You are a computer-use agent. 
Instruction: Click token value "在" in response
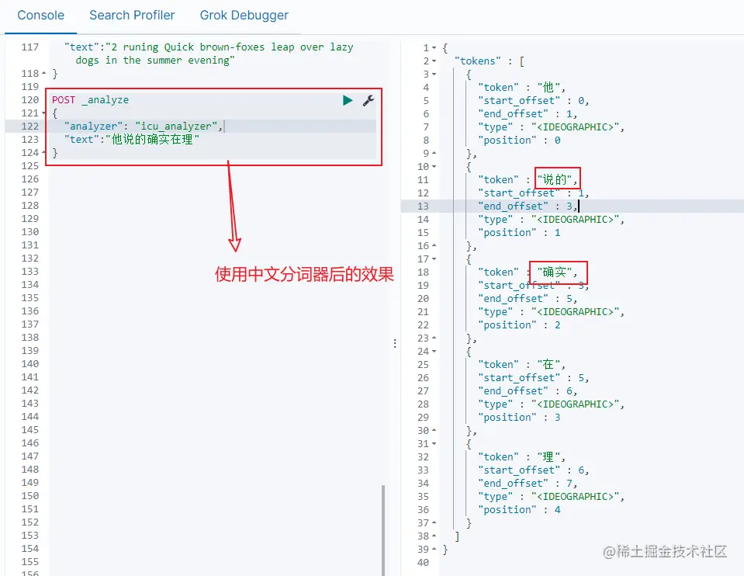(x=548, y=365)
